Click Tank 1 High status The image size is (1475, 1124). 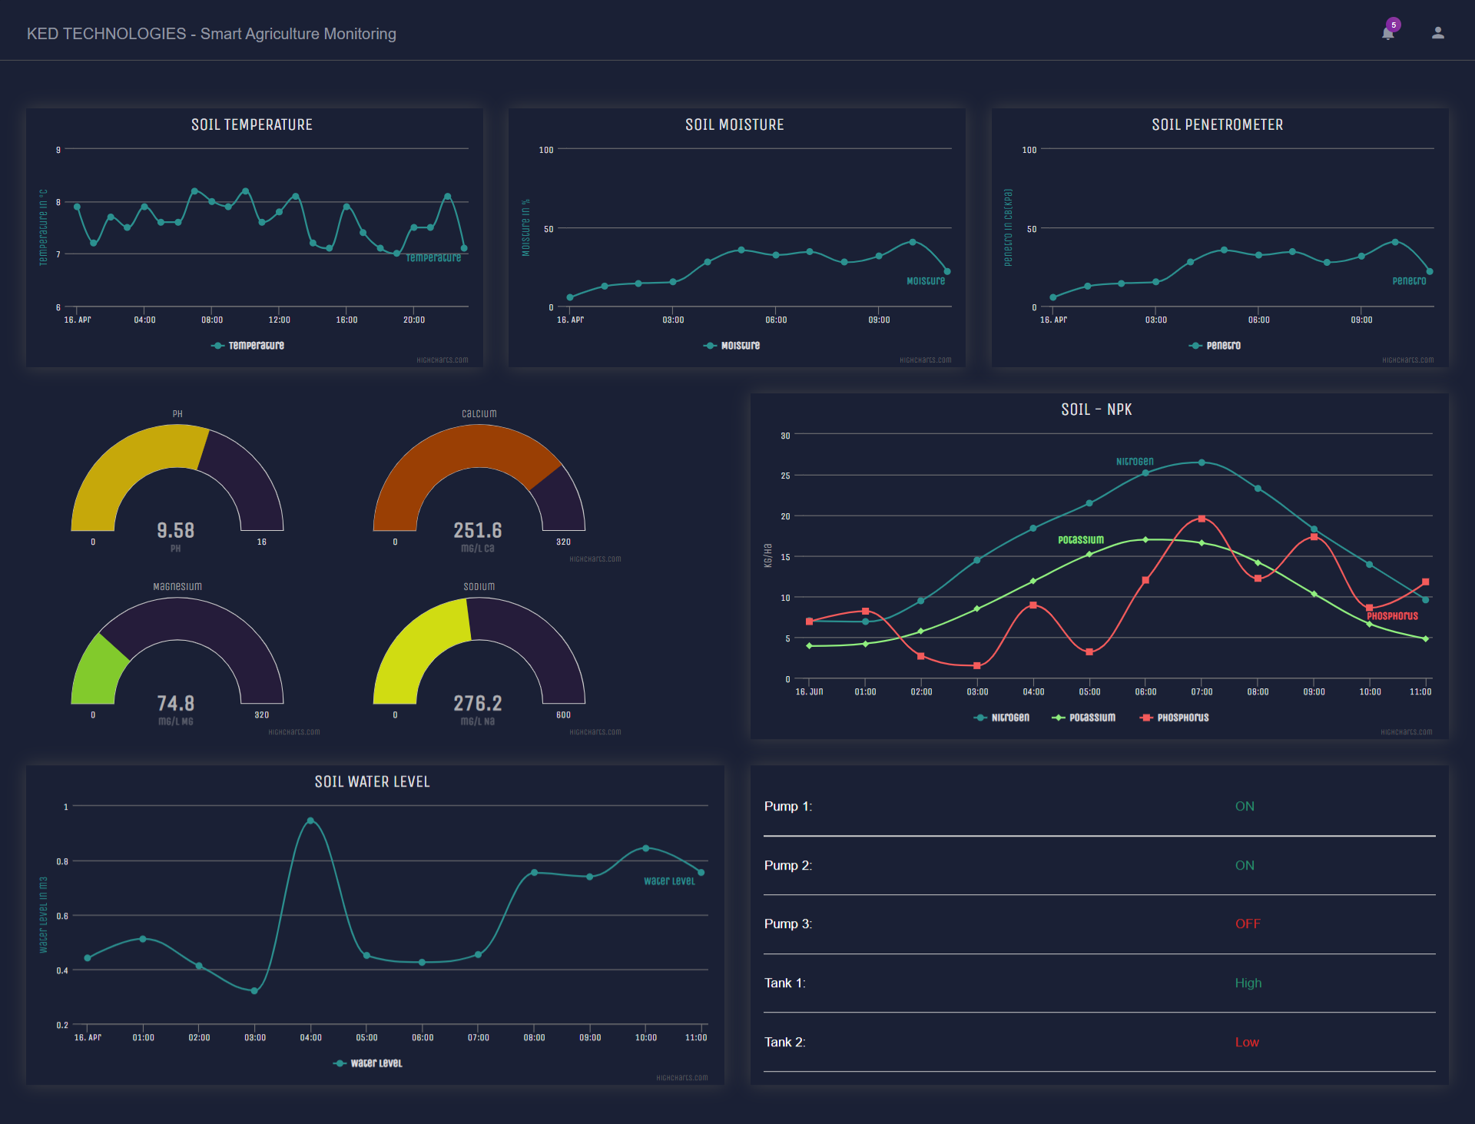pos(1248,983)
